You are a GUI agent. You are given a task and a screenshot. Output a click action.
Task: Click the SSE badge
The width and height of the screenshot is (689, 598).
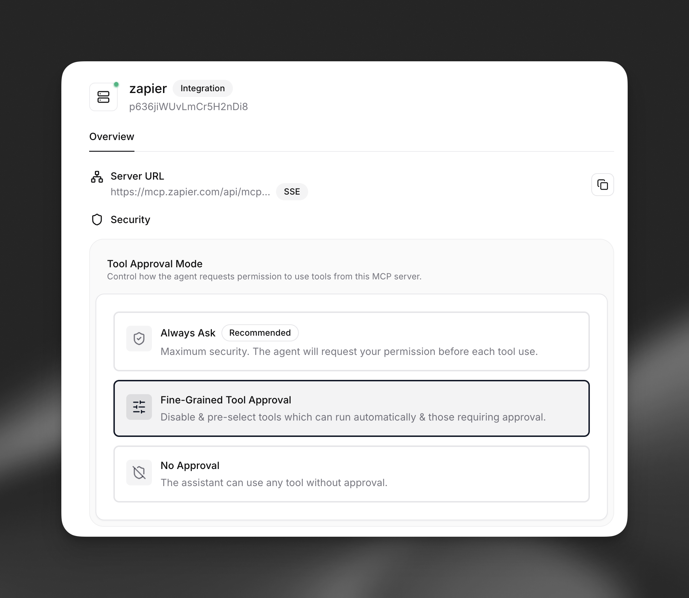[x=292, y=192]
